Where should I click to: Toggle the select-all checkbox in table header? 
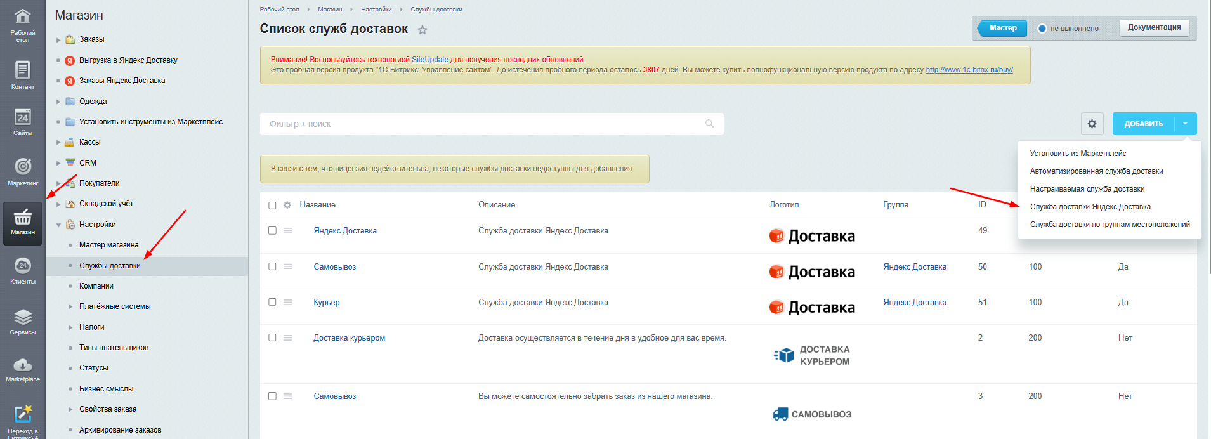click(x=272, y=206)
